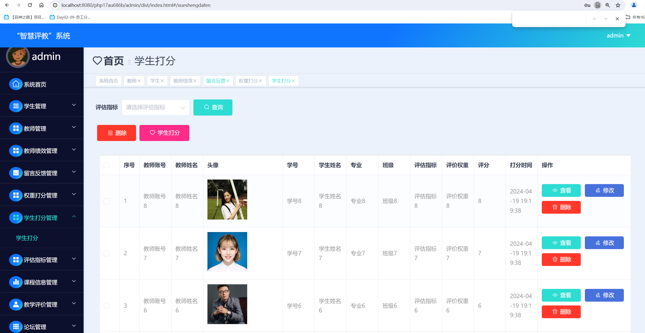Open the browser profile avatar icon
645x333 pixels.
click(x=634, y=5)
